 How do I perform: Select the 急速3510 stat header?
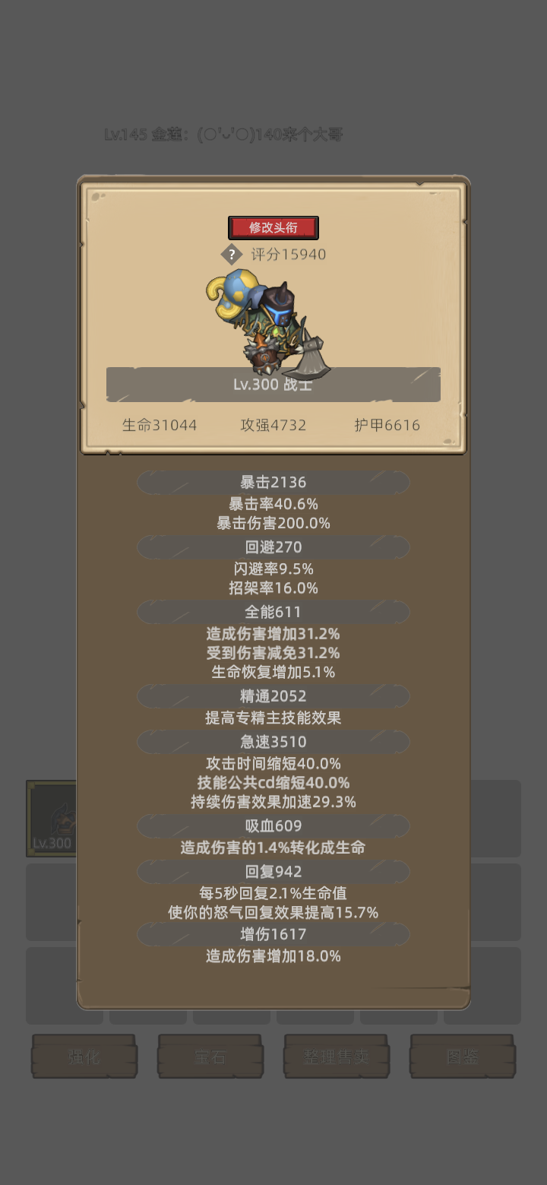click(x=273, y=742)
